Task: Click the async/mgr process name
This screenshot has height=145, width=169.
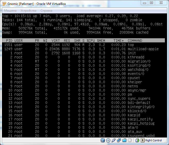Action: tap(137, 90)
